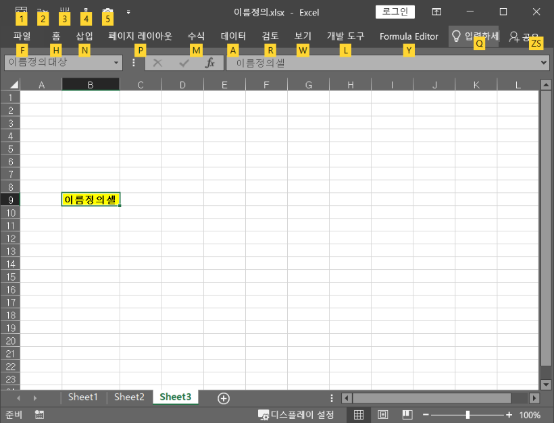Click inside the Name Box showing 이름정의대상

(58, 63)
